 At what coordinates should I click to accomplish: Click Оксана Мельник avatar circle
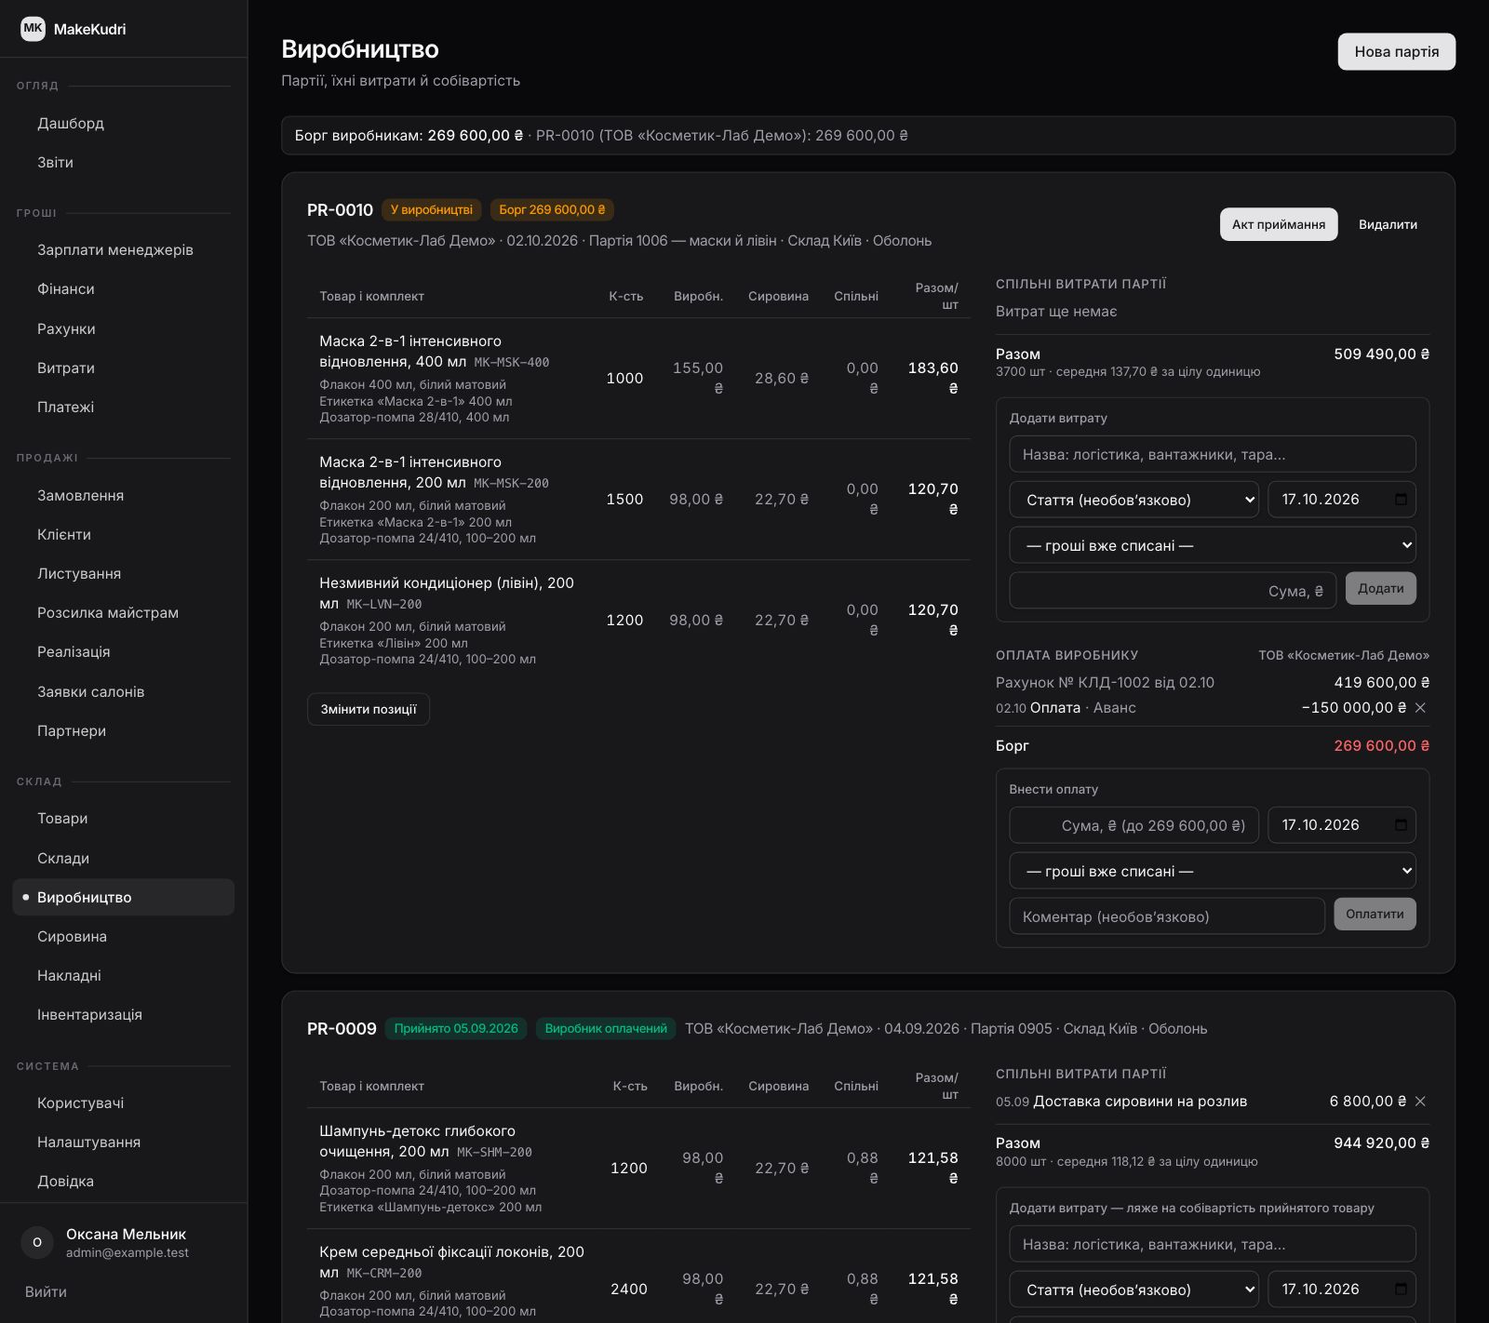37,1242
